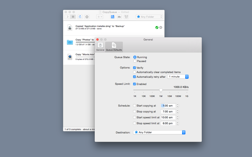Remove the completed Application Installer.dmg item

[161, 28]
